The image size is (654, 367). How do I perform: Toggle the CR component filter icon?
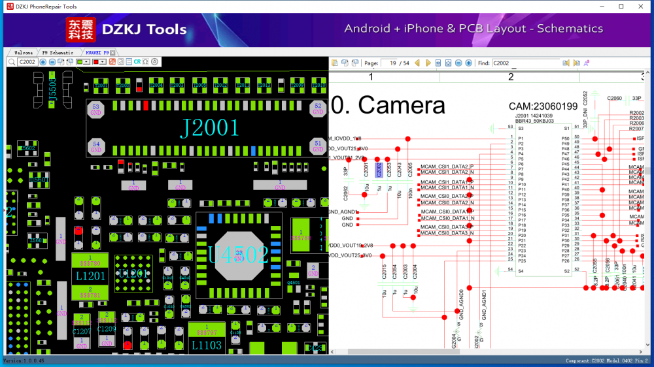point(137,62)
